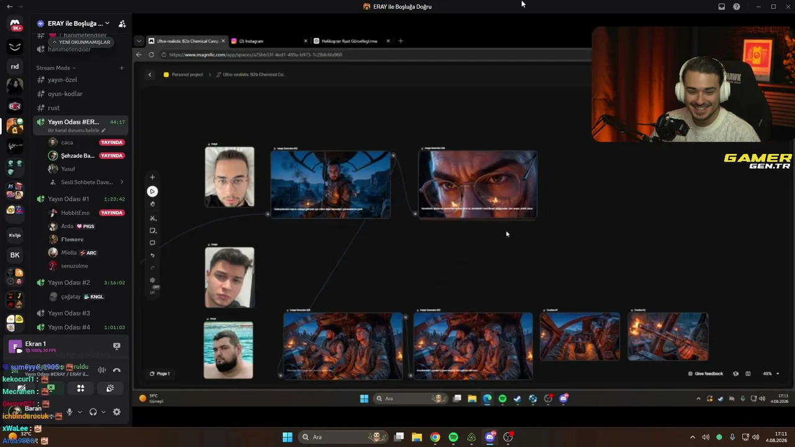Reload the page in streamed browser

[151, 55]
